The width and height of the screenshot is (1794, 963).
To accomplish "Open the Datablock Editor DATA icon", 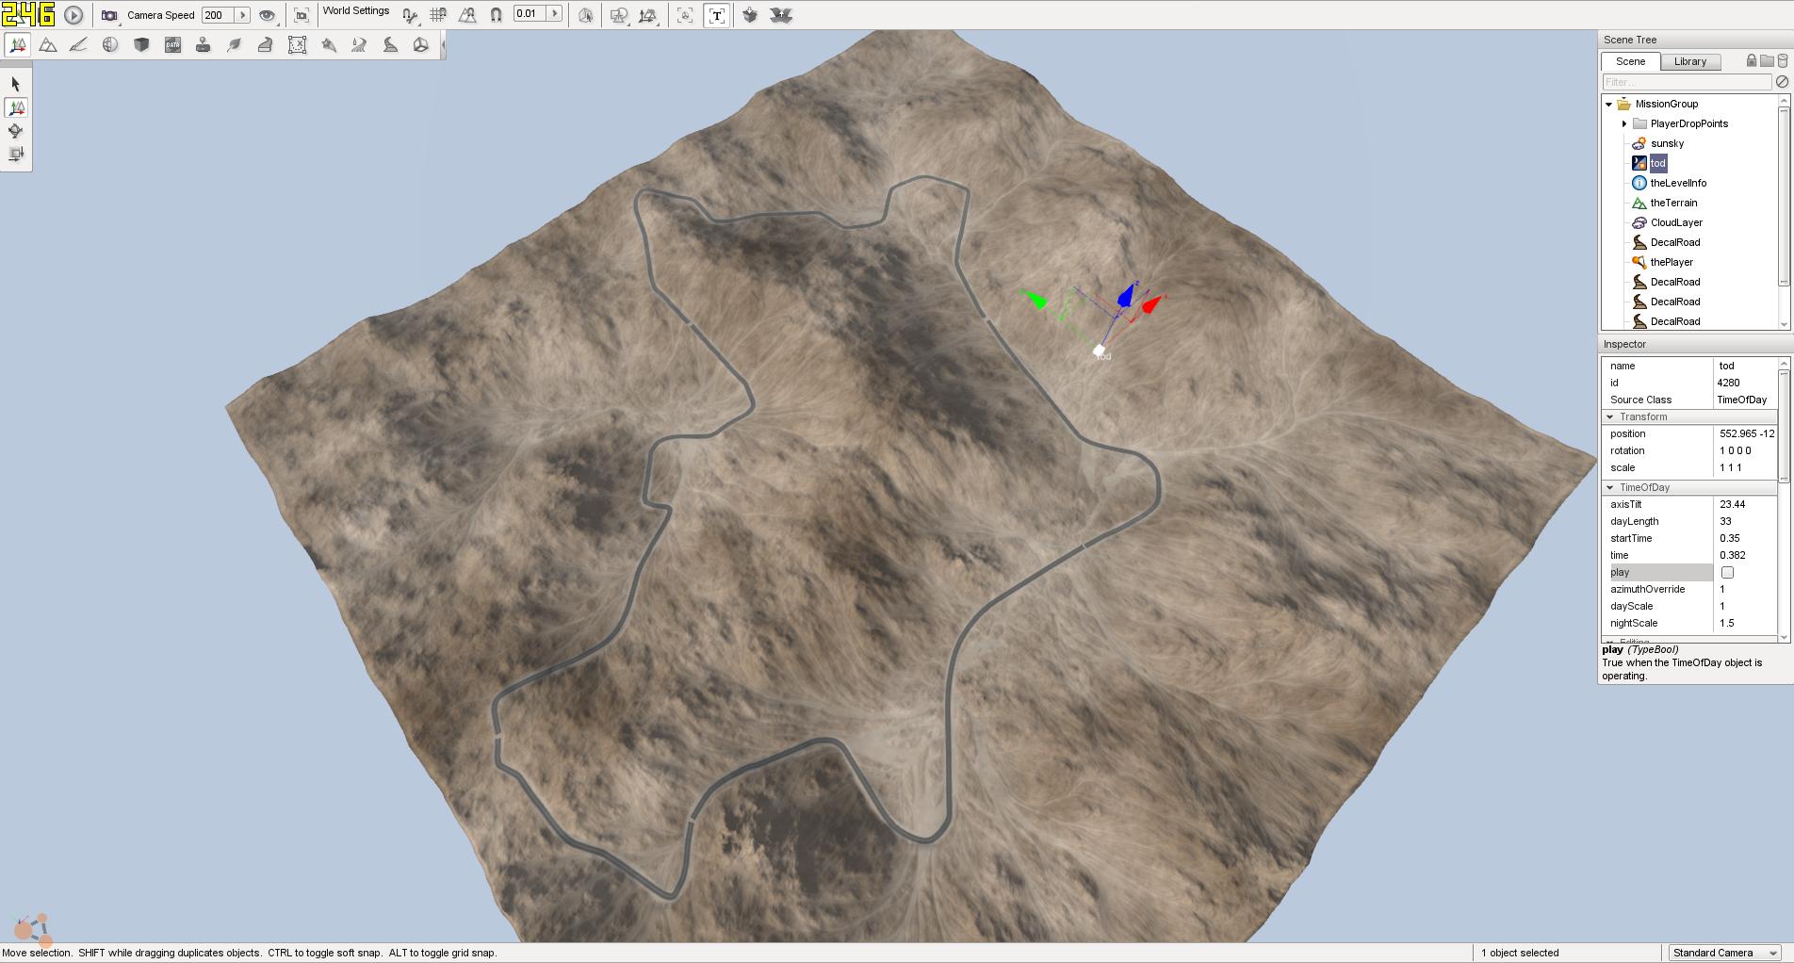I will coord(172,44).
